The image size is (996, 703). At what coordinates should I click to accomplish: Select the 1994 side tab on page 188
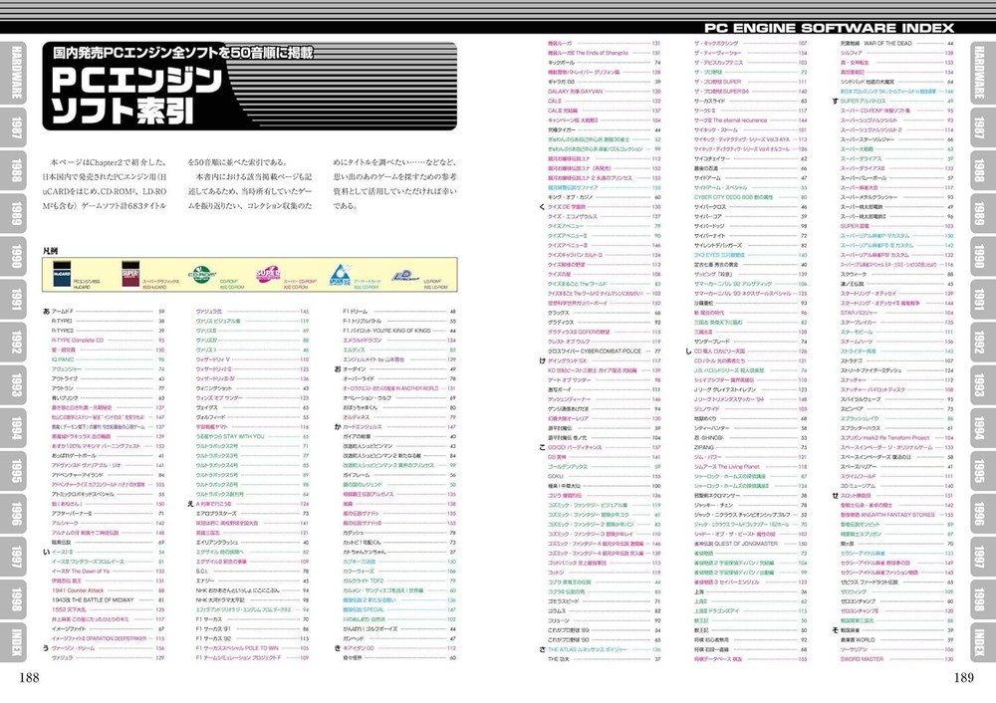click(15, 429)
